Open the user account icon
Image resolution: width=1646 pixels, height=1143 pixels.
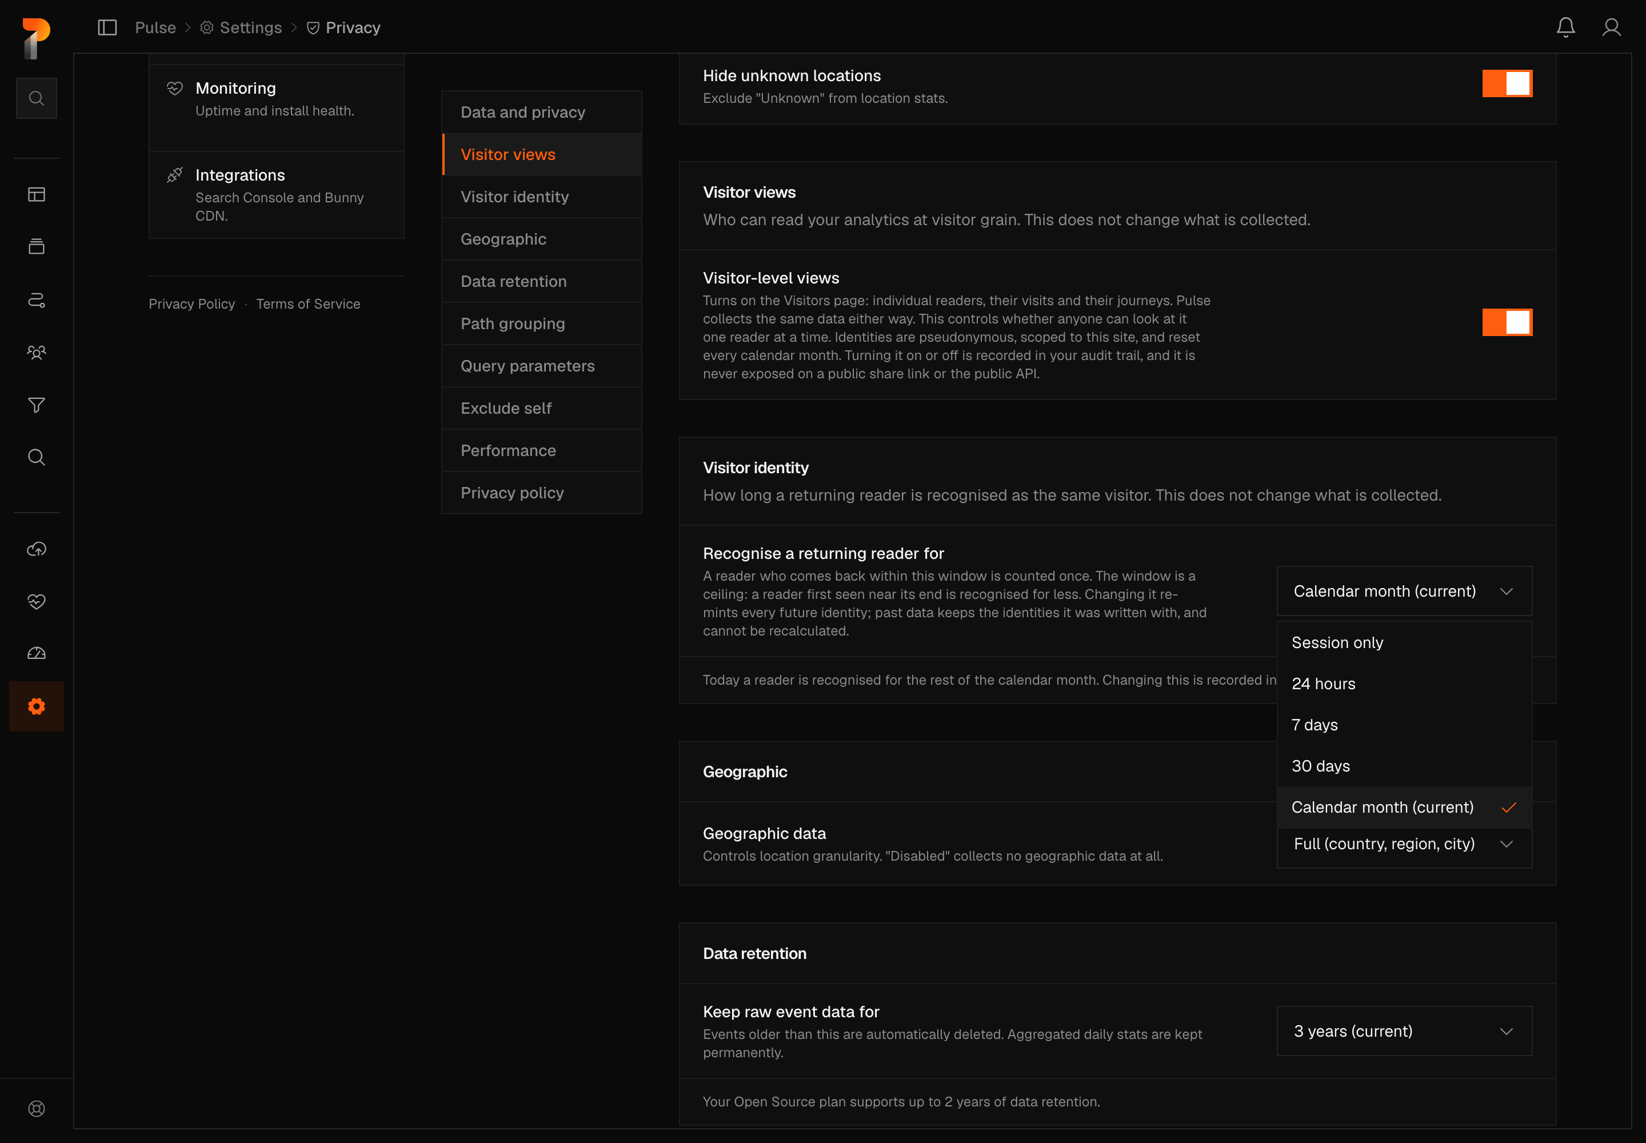1612,27
